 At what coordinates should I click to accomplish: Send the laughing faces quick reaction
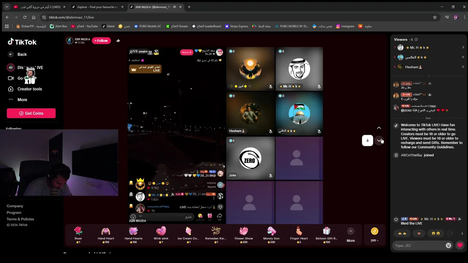point(435,233)
